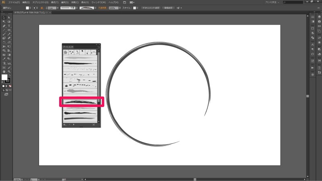Set the paint attribute to None
This screenshot has width=322, height=181.
tap(10, 86)
